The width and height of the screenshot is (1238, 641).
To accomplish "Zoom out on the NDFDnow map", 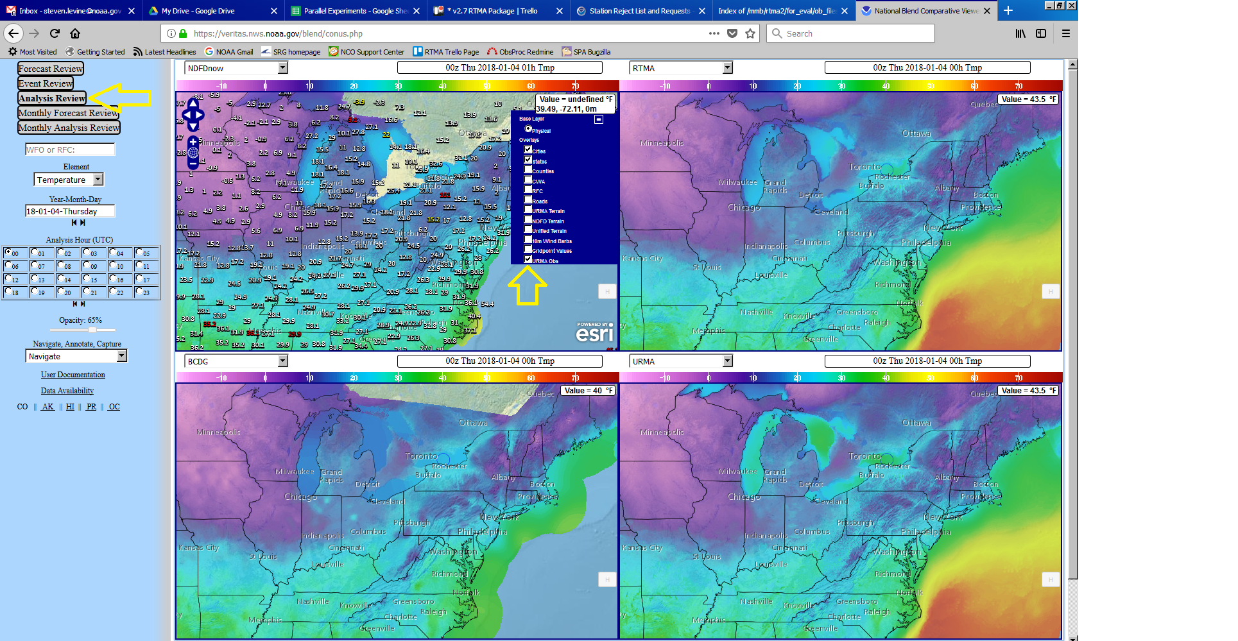I will (193, 164).
